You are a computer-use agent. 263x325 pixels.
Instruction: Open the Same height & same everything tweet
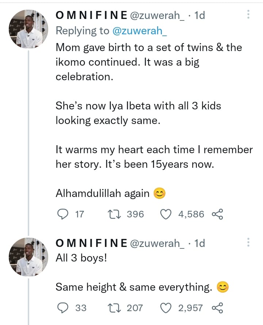134,287
